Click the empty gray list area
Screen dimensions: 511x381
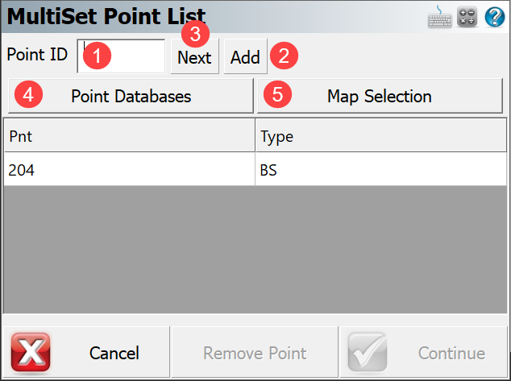pyautogui.click(x=255, y=250)
